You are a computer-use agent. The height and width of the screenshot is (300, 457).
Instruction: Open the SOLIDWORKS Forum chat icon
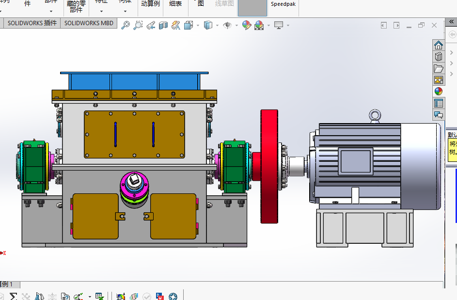439,114
